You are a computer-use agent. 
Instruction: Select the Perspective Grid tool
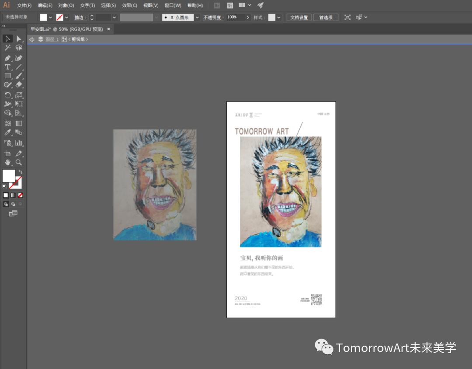pos(19,113)
